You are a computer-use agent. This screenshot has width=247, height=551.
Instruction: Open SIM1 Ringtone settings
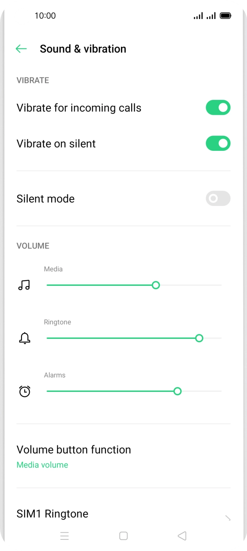click(52, 513)
